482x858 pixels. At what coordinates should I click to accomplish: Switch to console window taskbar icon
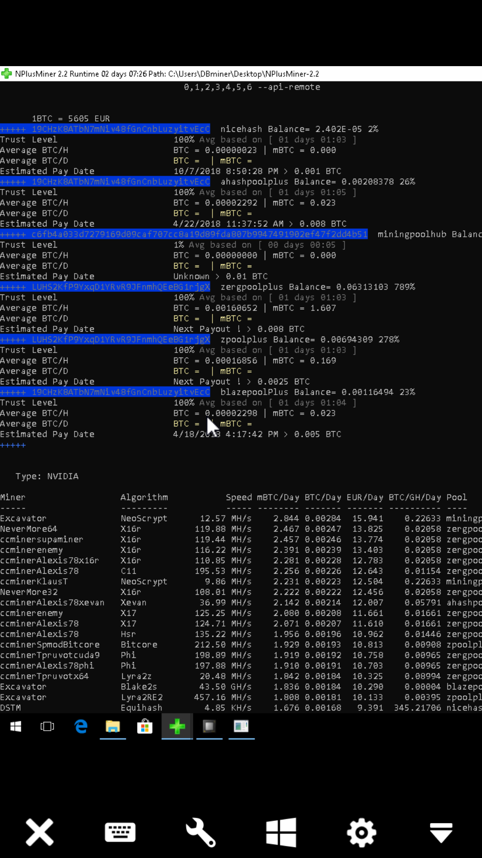tap(209, 727)
